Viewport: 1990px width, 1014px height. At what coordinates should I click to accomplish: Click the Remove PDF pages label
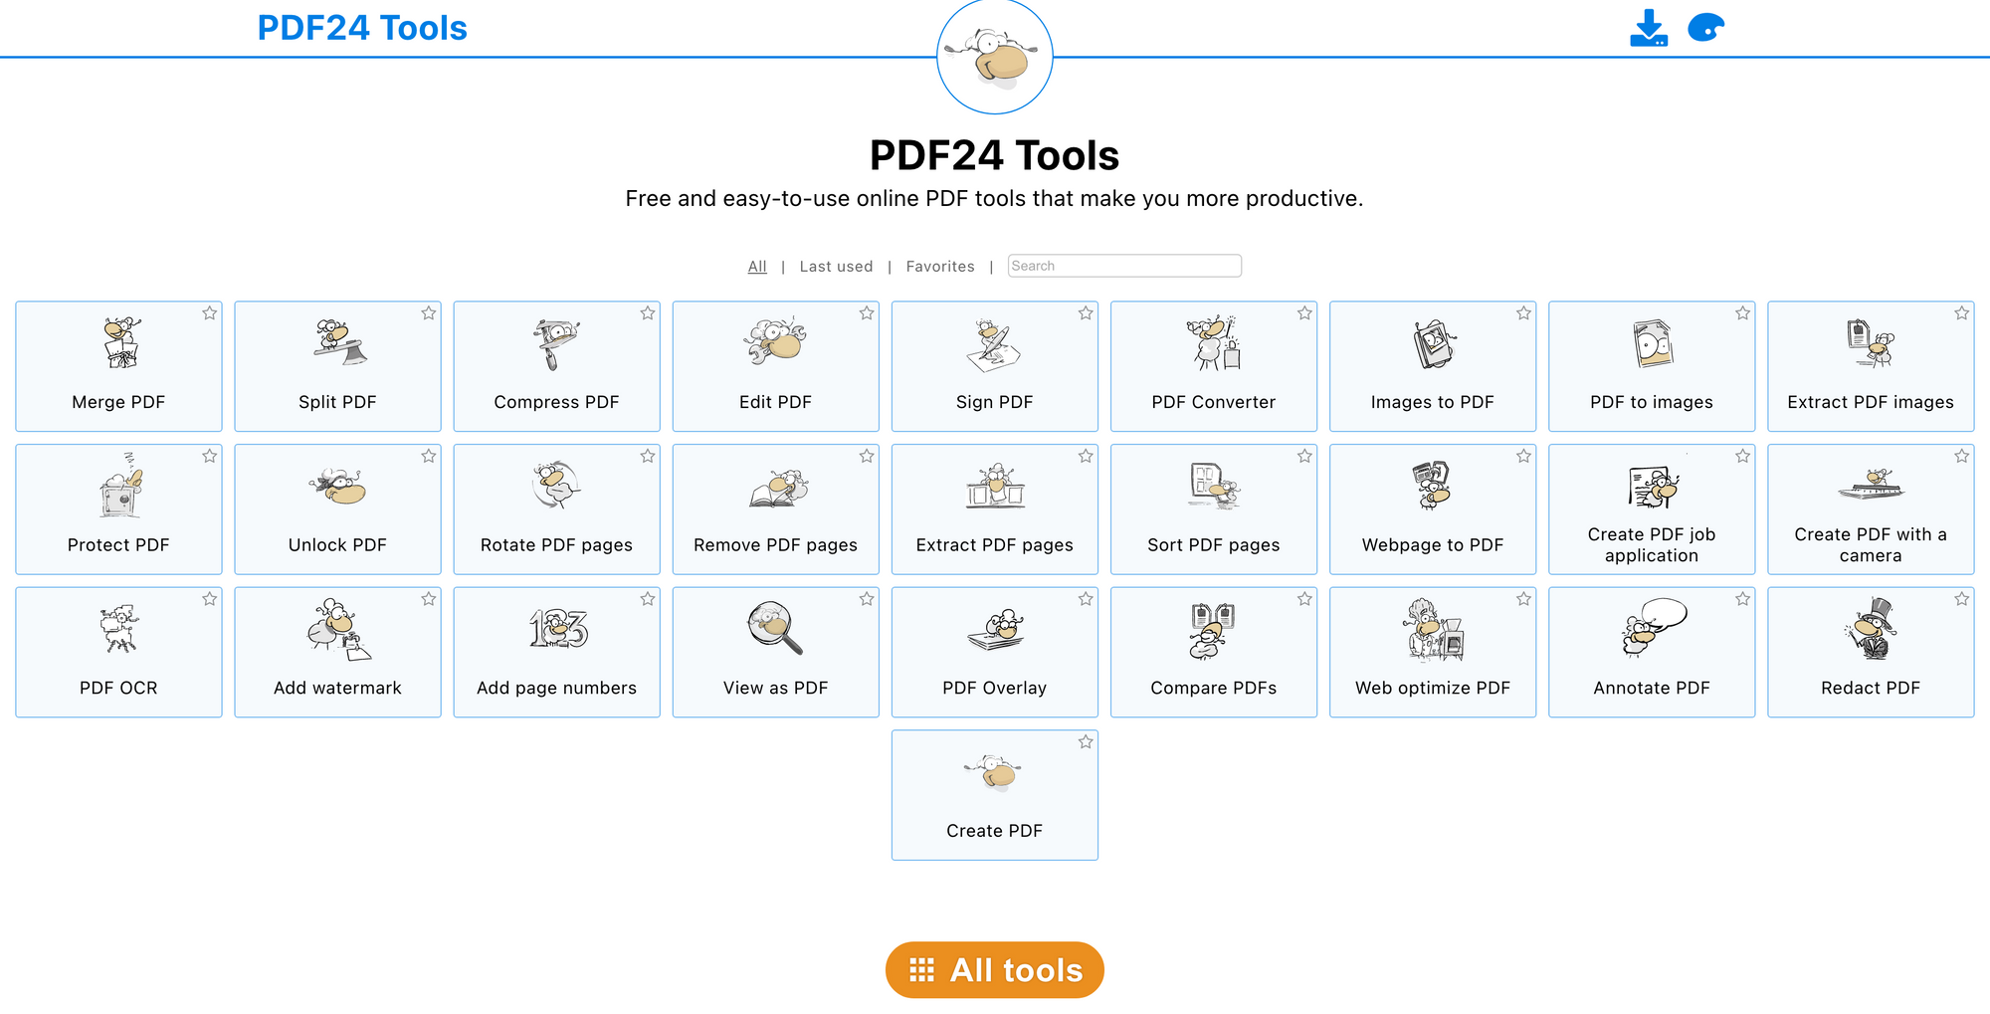click(x=775, y=545)
